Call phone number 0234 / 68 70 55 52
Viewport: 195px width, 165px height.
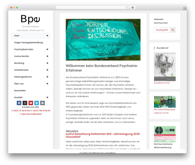click(x=41, y=111)
